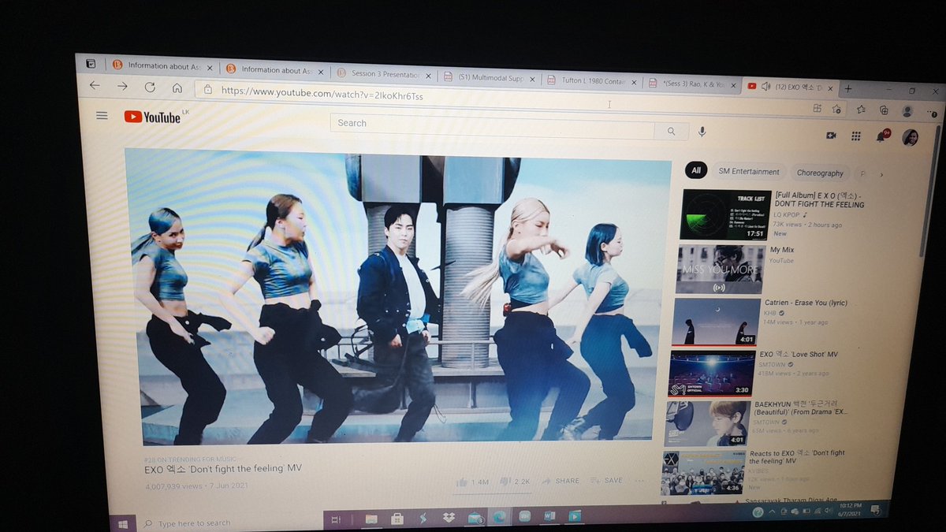946x532 pixels.
Task: Click the browser address bar URL
Action: click(x=322, y=95)
